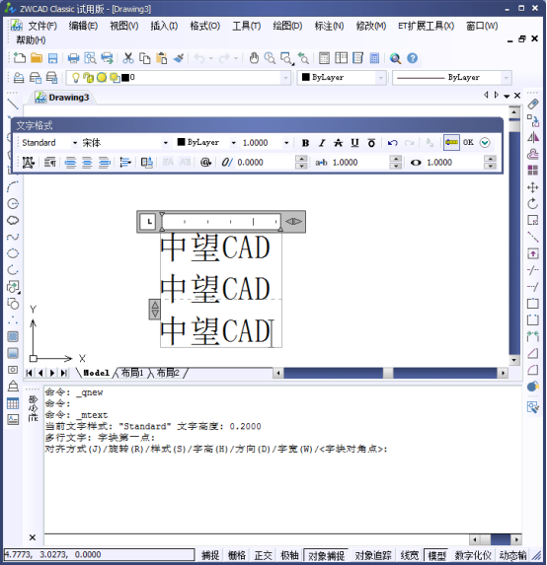This screenshot has height=565, width=547.
Task: Toggle 对象追踪 in the status bar
Action: (x=373, y=555)
